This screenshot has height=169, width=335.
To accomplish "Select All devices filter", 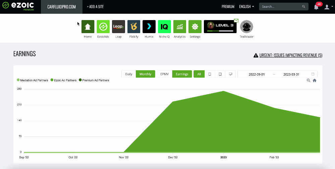I will (199, 74).
